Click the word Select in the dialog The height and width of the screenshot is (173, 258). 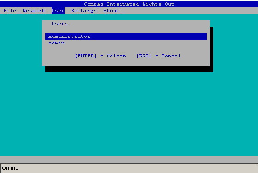tap(116, 56)
